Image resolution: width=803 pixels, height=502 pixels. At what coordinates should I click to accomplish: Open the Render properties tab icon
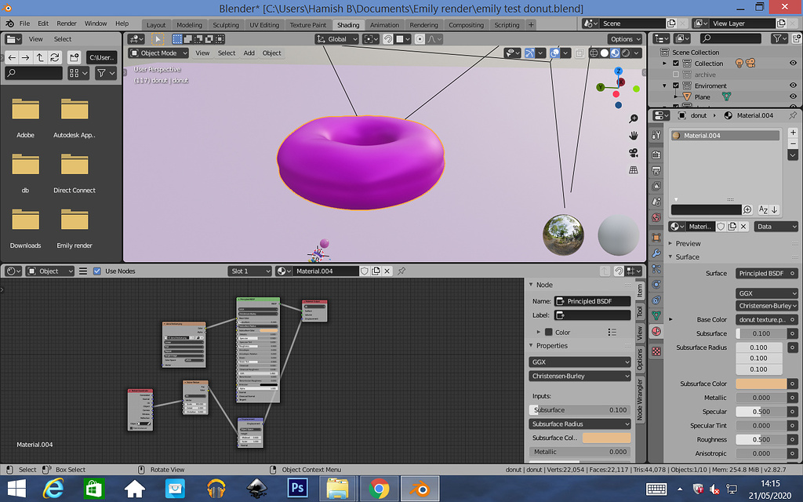click(x=656, y=155)
